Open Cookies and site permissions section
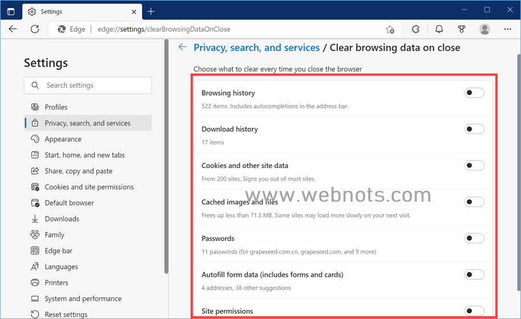521x319 pixels. 89,187
